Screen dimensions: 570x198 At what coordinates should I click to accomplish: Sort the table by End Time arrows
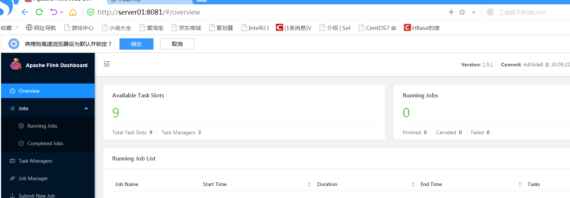click(520, 184)
